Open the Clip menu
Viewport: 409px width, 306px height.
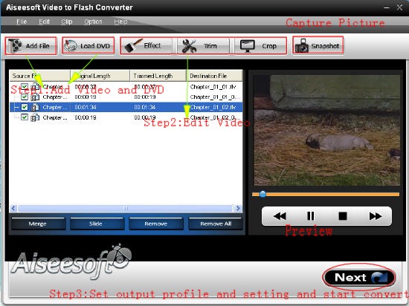coord(67,22)
